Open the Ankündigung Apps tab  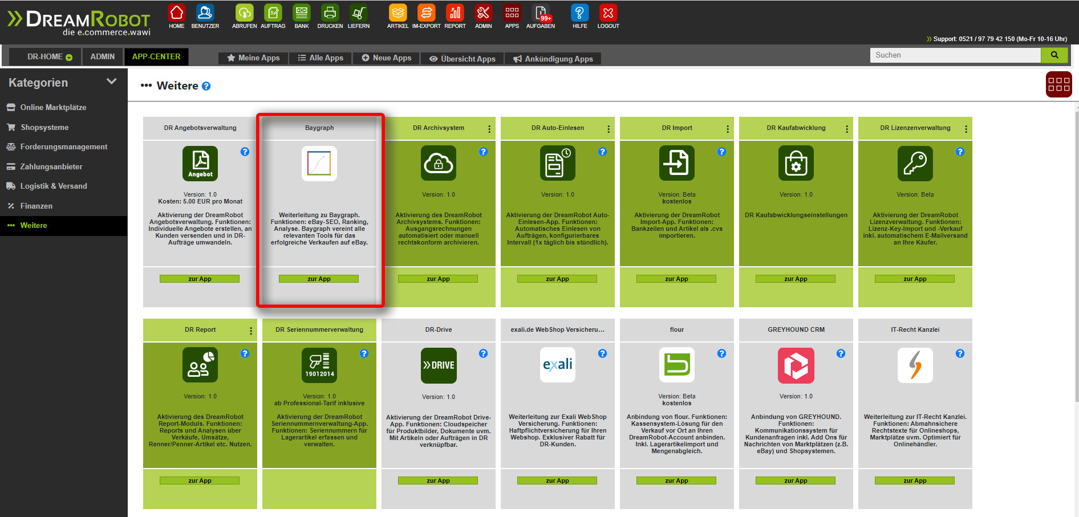(x=553, y=58)
